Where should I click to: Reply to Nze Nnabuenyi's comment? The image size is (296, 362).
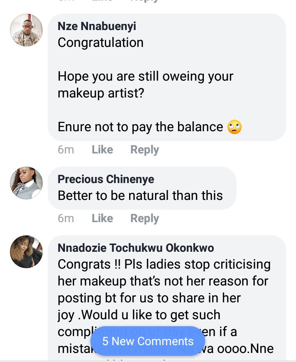pos(145,150)
